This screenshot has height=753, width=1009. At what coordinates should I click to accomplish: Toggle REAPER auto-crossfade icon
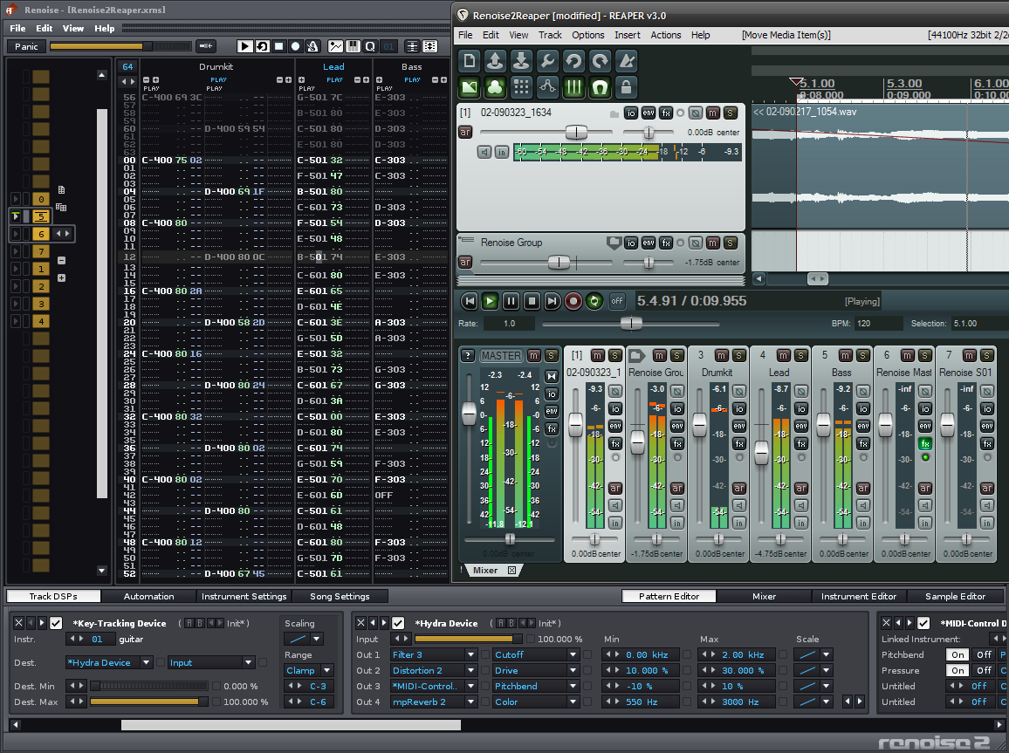pyautogui.click(x=470, y=86)
